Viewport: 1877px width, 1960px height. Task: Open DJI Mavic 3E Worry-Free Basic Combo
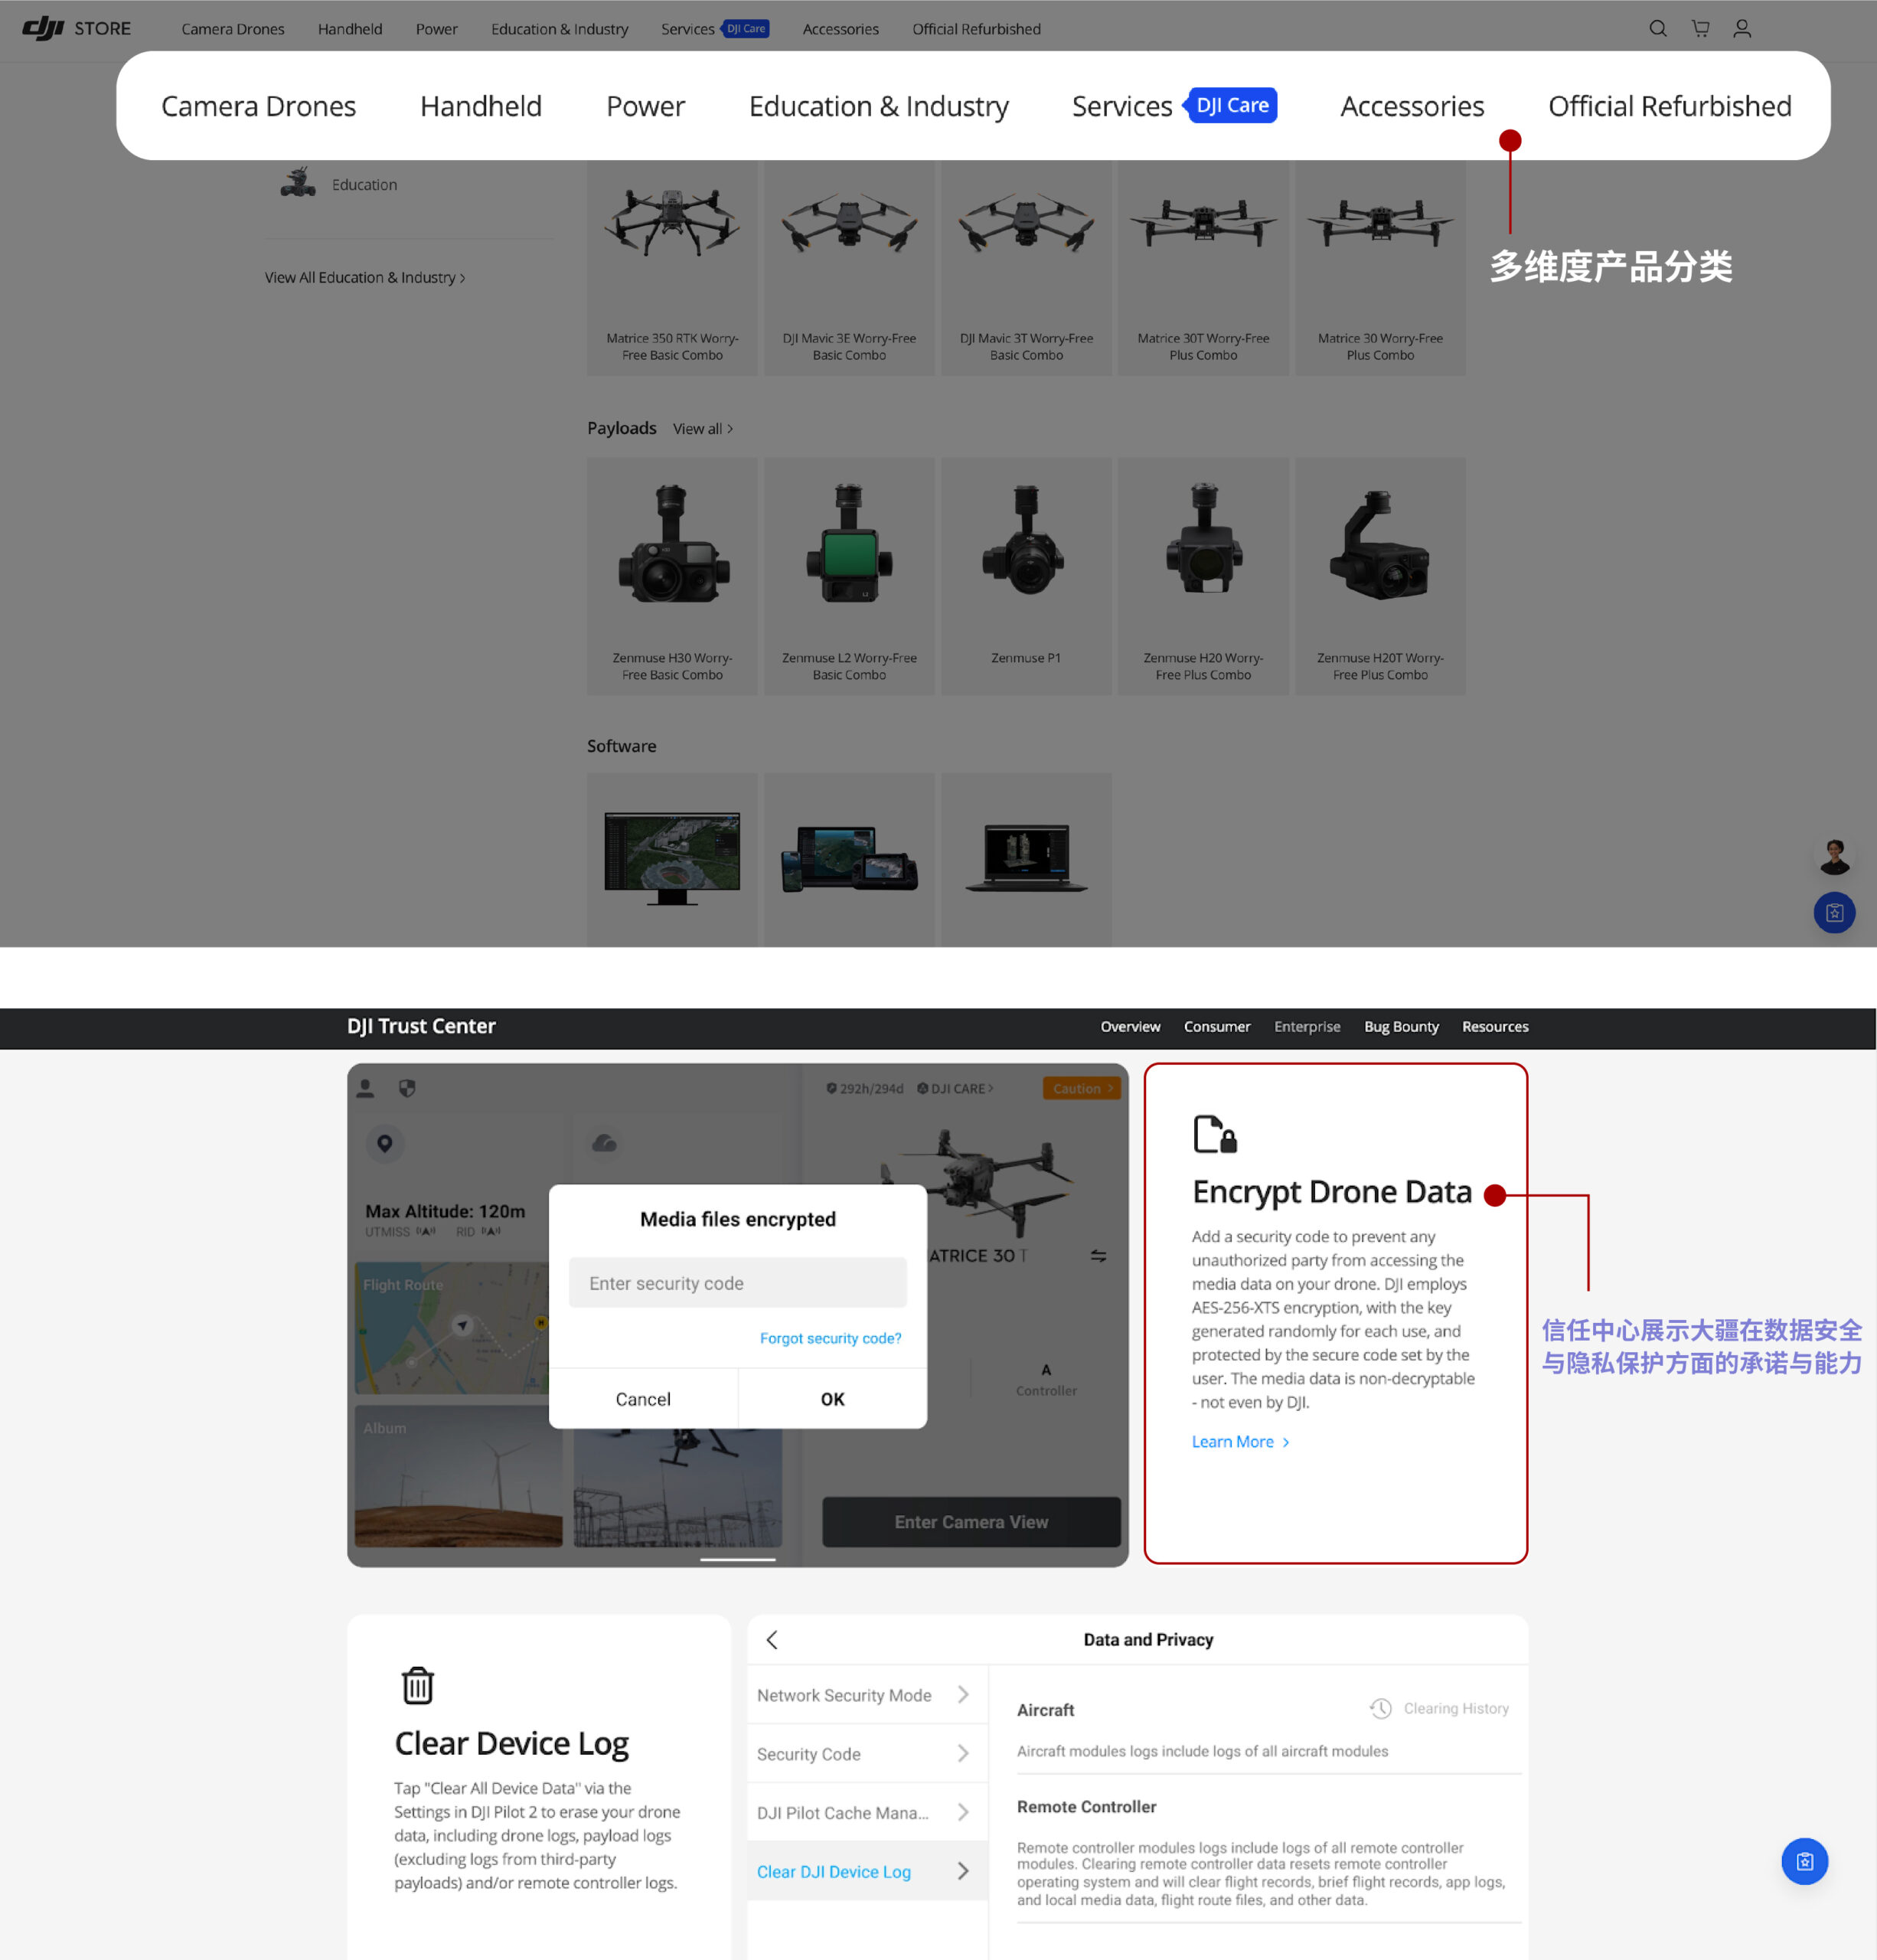tap(849, 267)
